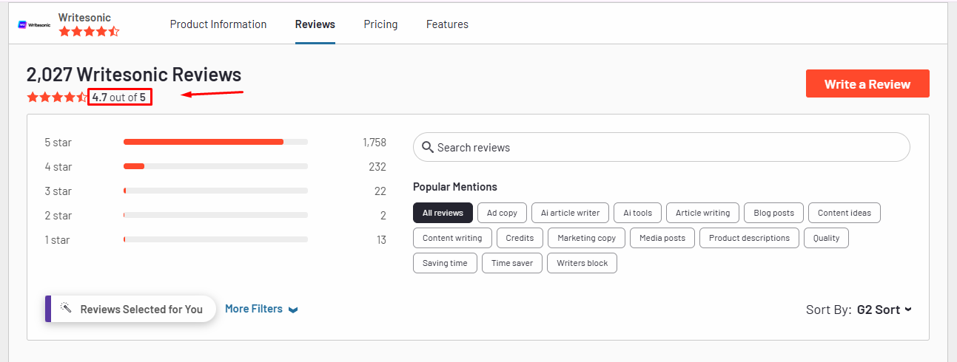Click the 2 star rating row
The height and width of the screenshot is (362, 957).
pyautogui.click(x=215, y=215)
